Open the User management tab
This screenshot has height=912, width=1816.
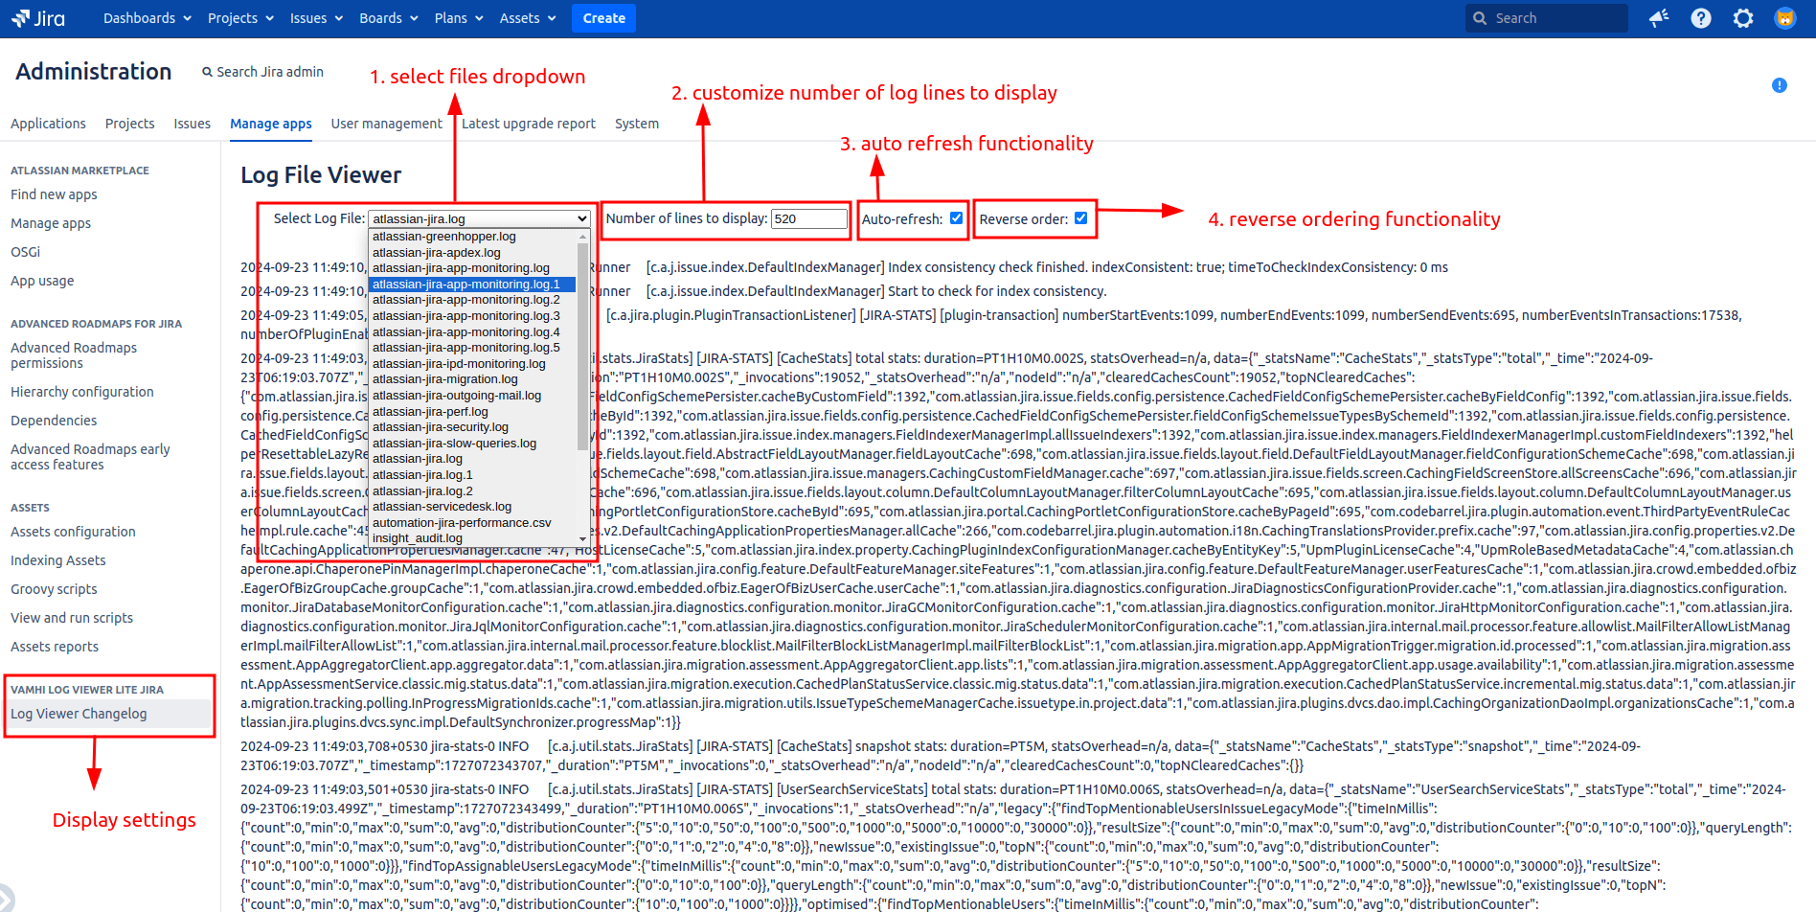[x=386, y=124]
